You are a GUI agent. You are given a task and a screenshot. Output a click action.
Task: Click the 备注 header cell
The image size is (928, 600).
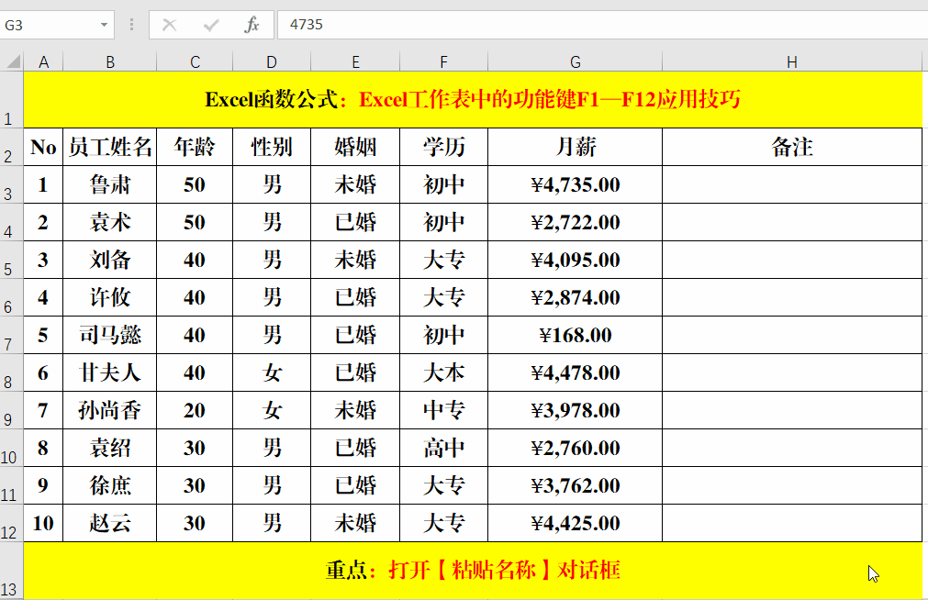pyautogui.click(x=792, y=147)
